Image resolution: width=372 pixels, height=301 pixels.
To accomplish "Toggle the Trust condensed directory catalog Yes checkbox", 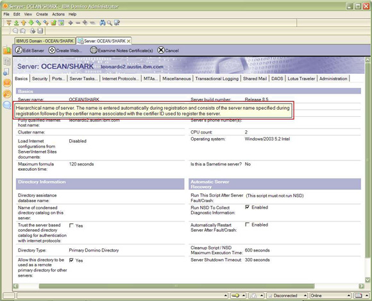I will tap(71, 225).
